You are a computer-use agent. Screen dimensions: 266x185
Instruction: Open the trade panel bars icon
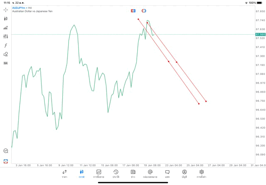6,28
